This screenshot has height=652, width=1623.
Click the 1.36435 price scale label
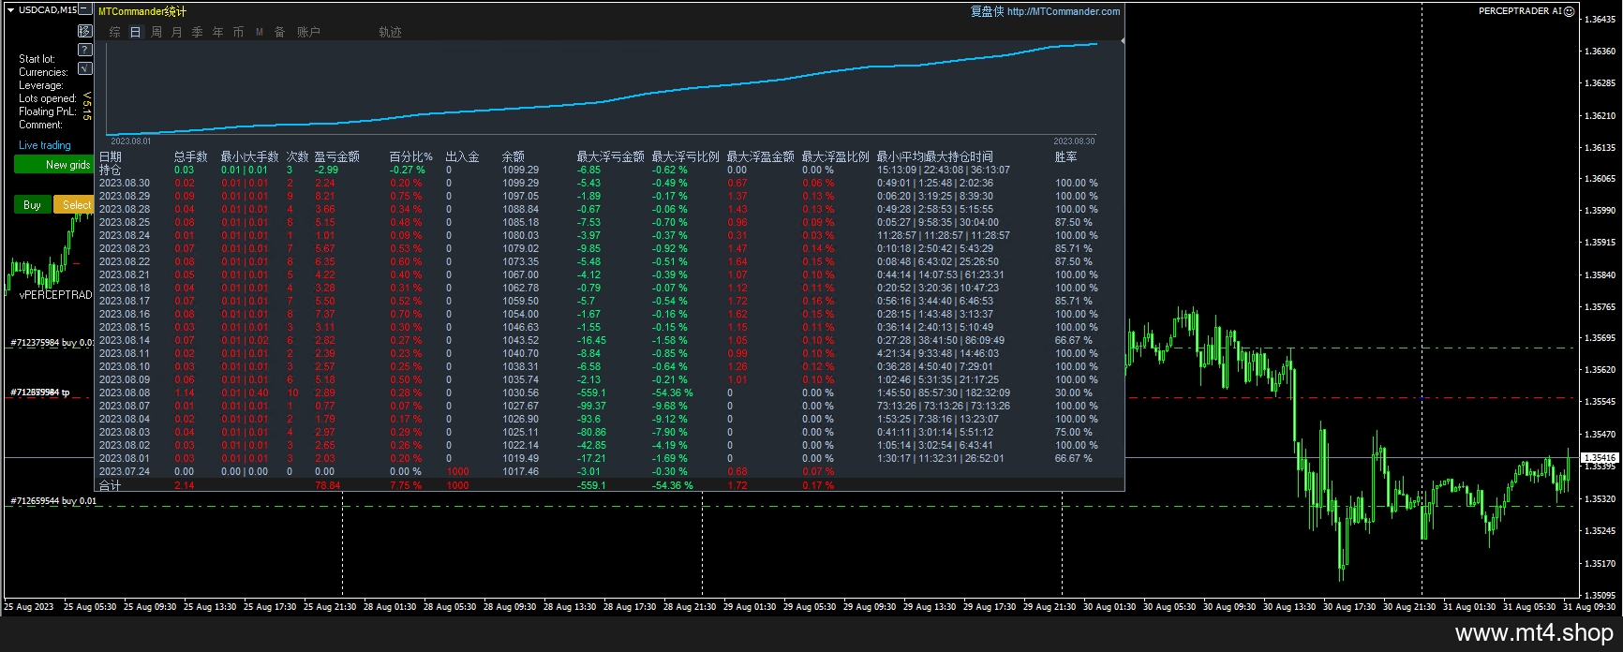click(x=1599, y=20)
